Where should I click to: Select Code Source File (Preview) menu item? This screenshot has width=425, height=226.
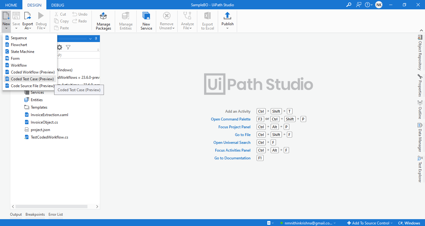click(30, 86)
